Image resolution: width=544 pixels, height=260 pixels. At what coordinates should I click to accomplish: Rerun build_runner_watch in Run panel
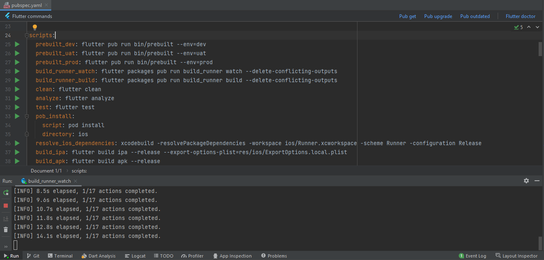[x=6, y=192]
